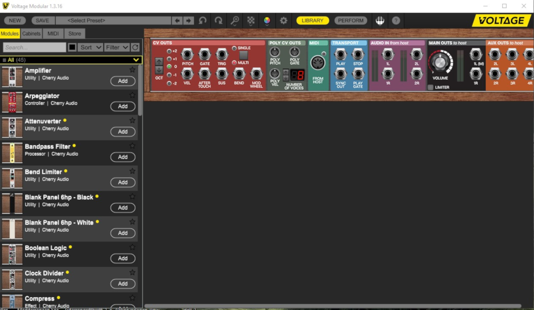
Task: Select the +1 octave LED
Action: [169, 59]
